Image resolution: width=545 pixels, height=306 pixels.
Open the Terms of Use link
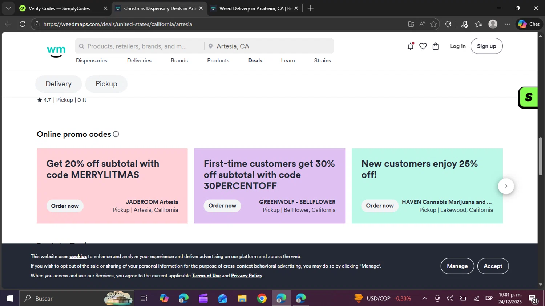(x=206, y=276)
